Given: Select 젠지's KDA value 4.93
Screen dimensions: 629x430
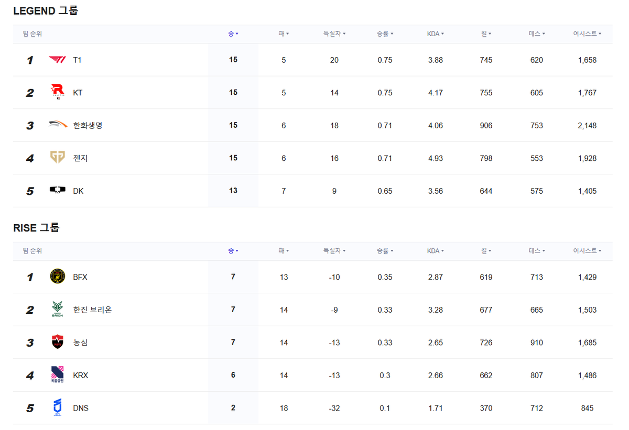Looking at the screenshot, I should [436, 158].
